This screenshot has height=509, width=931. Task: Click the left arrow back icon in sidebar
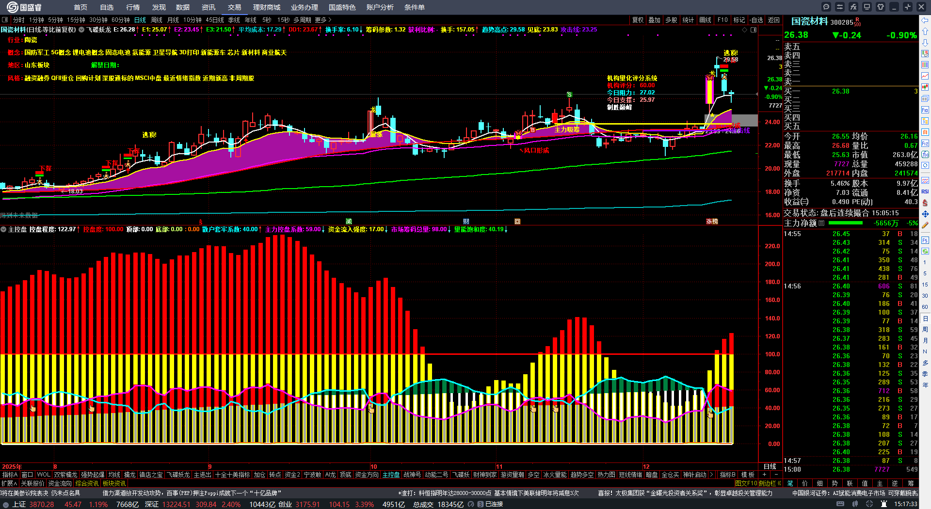click(925, 20)
